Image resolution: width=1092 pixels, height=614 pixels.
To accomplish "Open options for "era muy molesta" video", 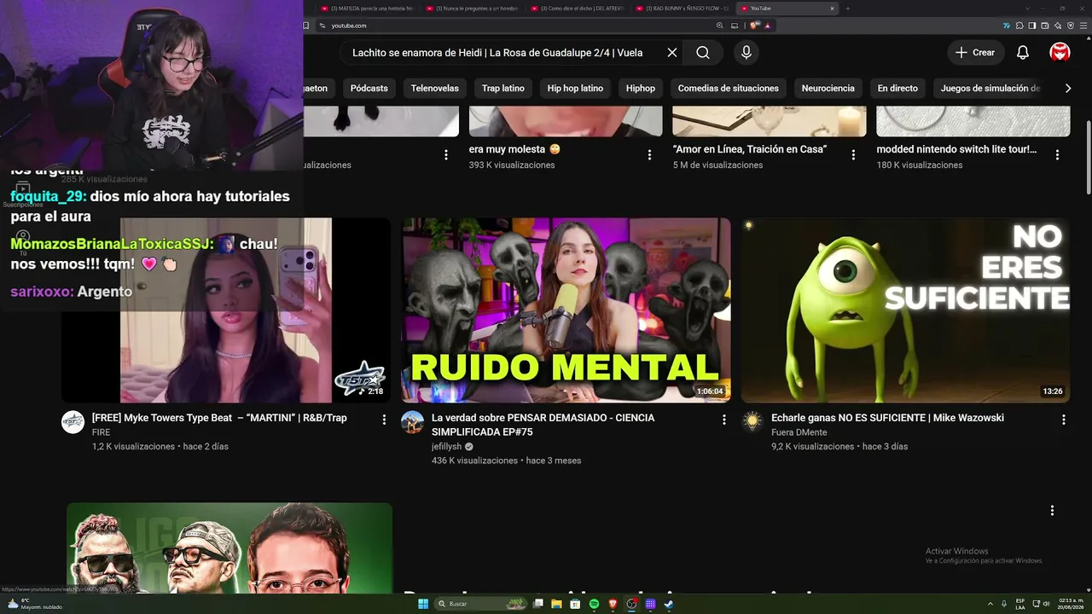I will [x=649, y=155].
